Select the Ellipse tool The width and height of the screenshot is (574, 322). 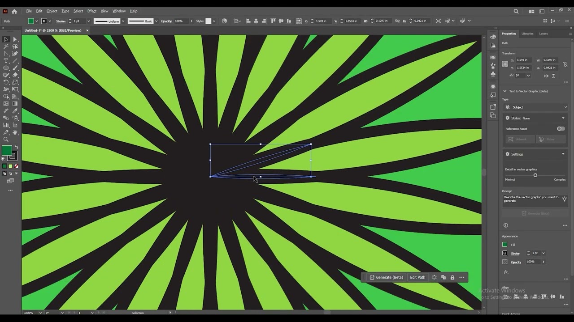pos(6,68)
